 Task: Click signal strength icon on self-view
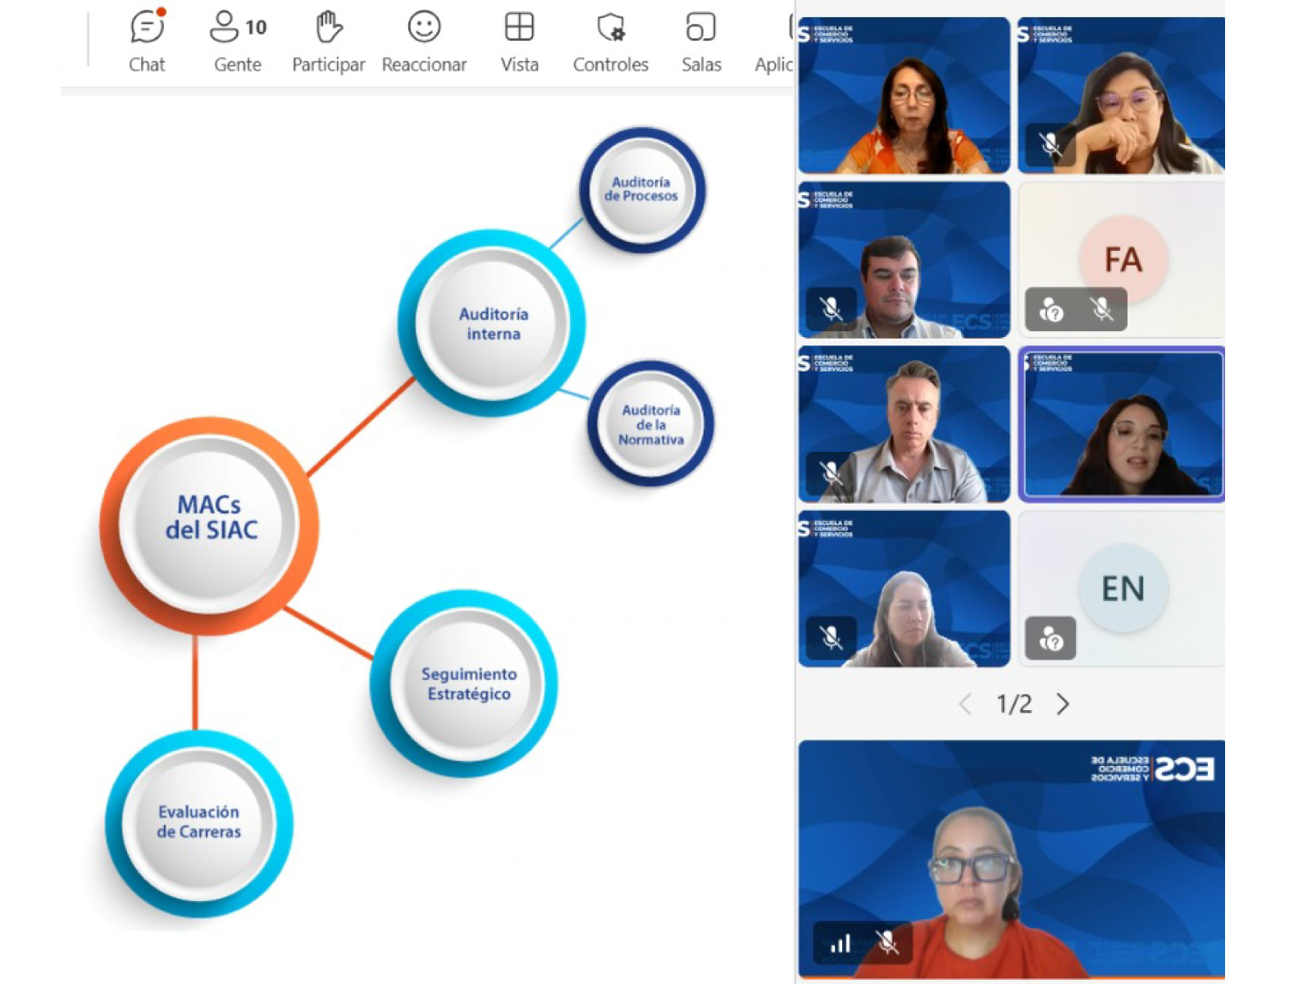tap(840, 942)
